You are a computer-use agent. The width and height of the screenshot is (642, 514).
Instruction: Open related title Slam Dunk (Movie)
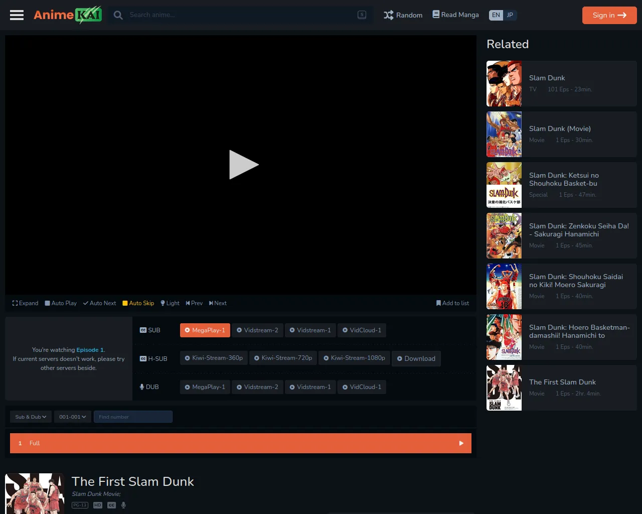click(560, 128)
